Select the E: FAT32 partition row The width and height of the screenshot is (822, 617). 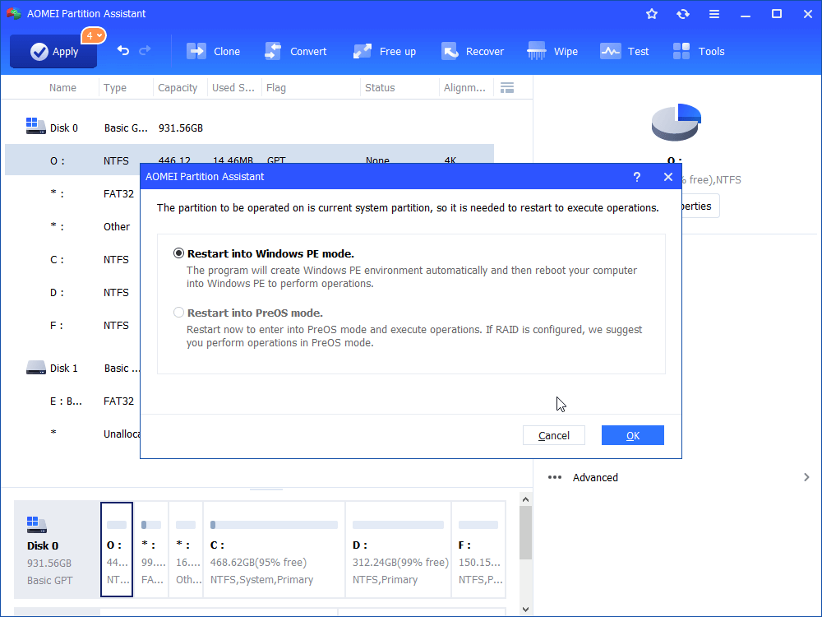click(x=72, y=401)
